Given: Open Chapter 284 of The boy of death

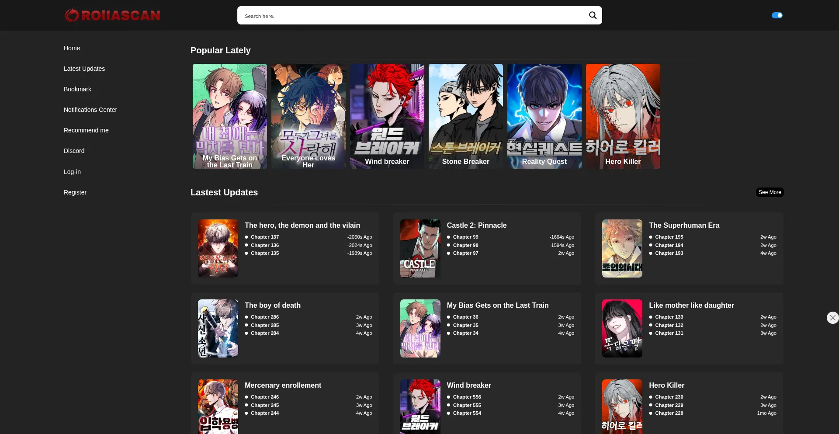Looking at the screenshot, I should [265, 333].
